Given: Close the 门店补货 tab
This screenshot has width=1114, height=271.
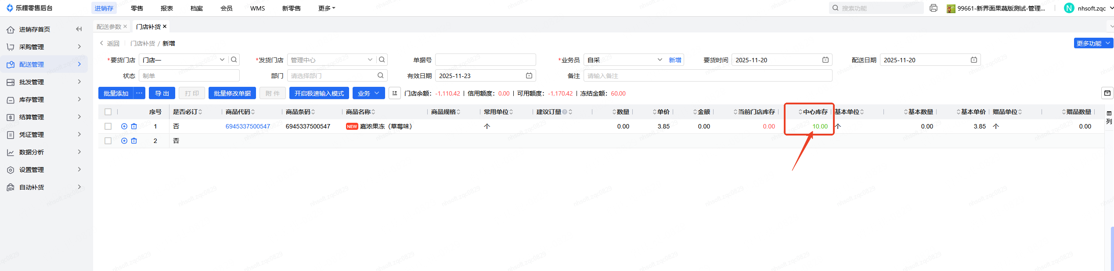Looking at the screenshot, I should (x=165, y=26).
